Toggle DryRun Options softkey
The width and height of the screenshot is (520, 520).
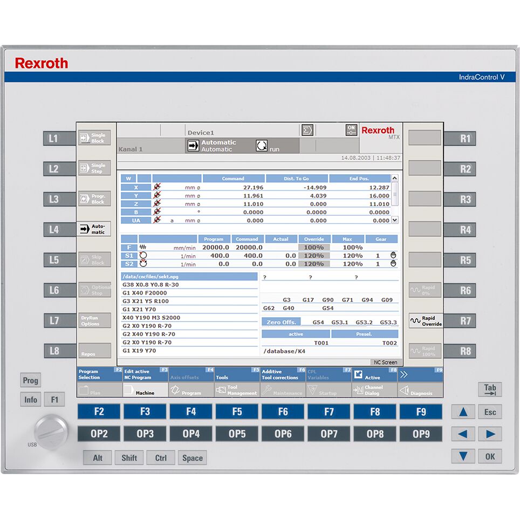(94, 320)
